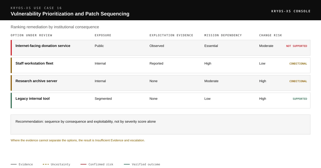Select the Staff workstation fleet row
Image resolution: width=321 pixels, height=168 pixels.
click(x=160, y=65)
